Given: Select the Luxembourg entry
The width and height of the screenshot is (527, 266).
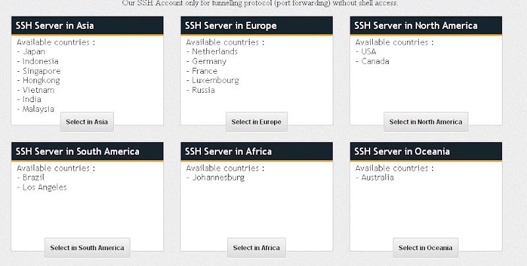Looking at the screenshot, I should pos(215,80).
